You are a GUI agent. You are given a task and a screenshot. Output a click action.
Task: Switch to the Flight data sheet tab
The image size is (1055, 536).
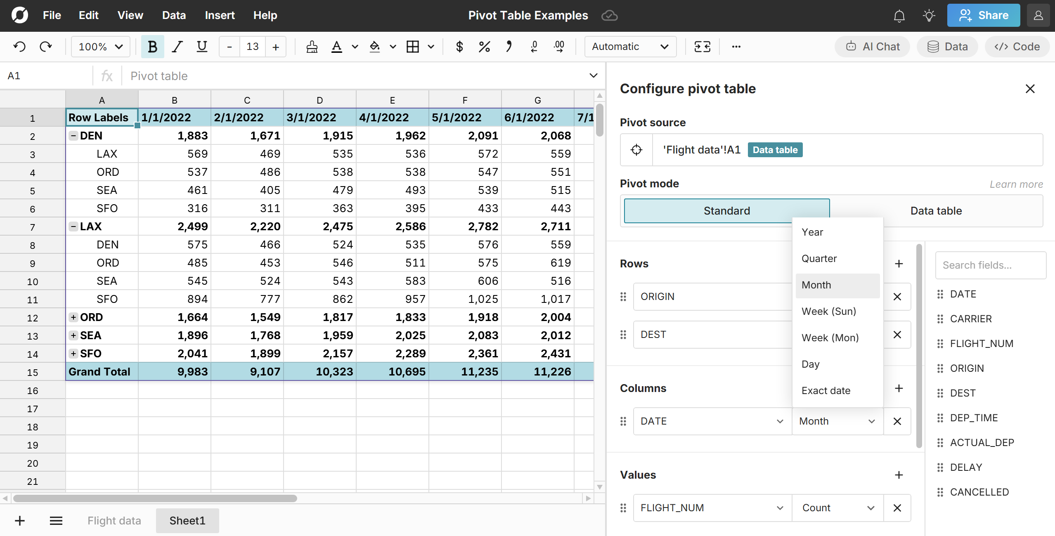pos(114,520)
